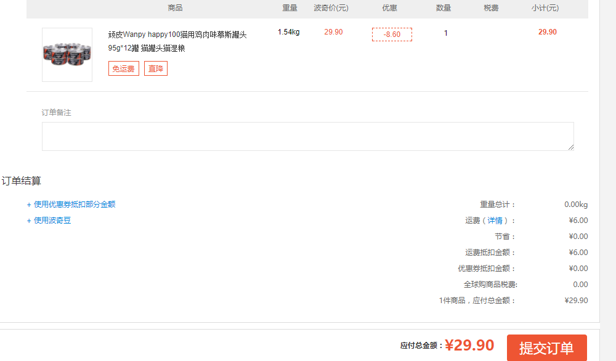Image resolution: width=616 pixels, height=361 pixels.
Task: Click the -8.60 discount dashed box
Action: (392, 34)
